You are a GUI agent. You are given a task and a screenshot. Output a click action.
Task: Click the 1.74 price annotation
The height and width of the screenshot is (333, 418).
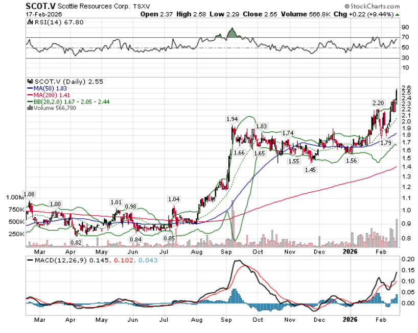(x=288, y=133)
